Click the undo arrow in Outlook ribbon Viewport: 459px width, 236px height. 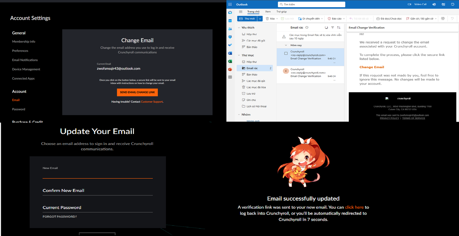452,19
